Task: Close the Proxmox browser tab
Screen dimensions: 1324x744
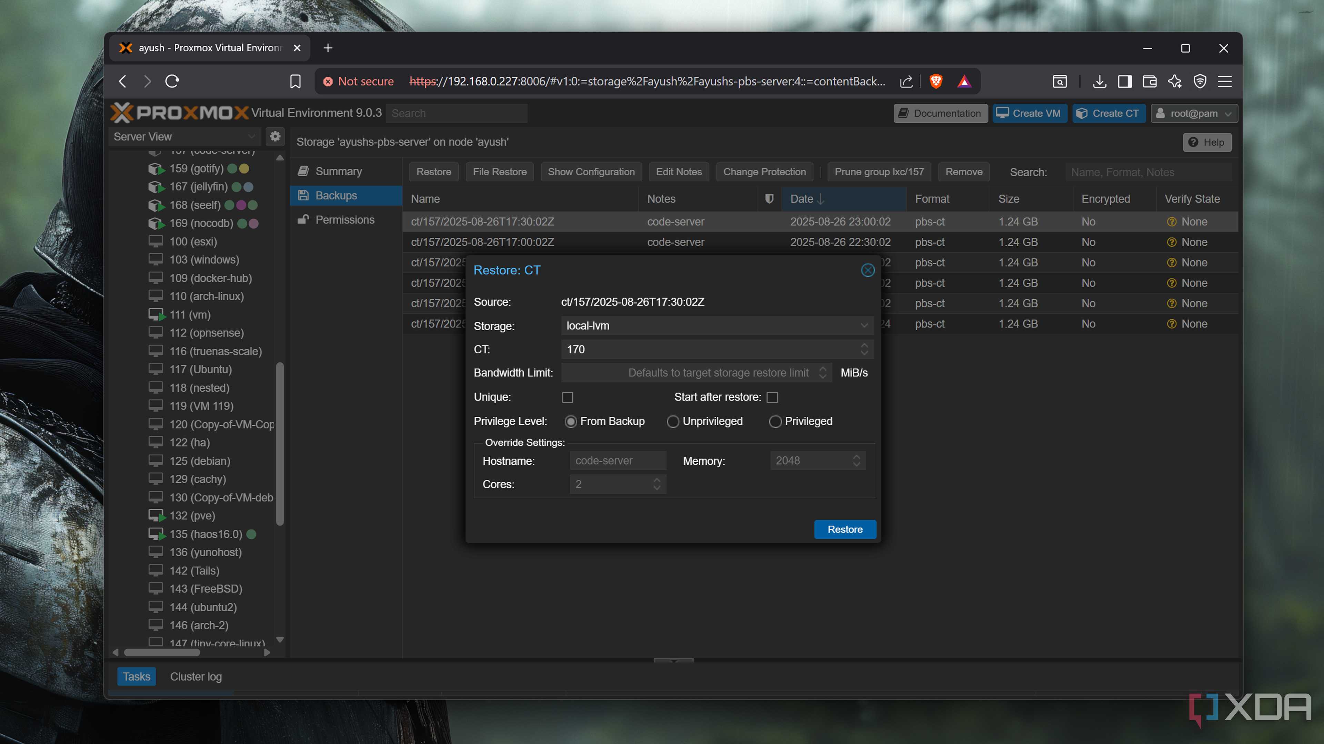Action: click(x=297, y=48)
